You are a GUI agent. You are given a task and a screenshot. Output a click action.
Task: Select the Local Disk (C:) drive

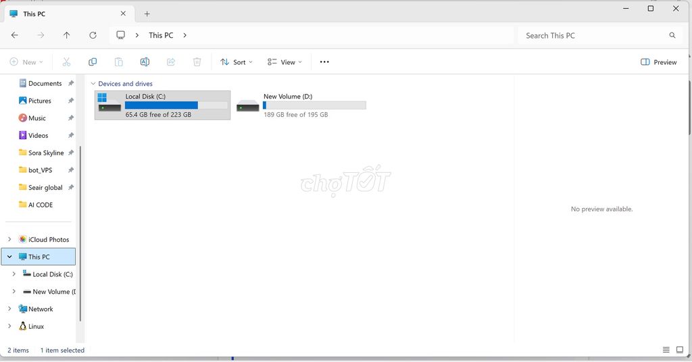pyautogui.click(x=162, y=105)
